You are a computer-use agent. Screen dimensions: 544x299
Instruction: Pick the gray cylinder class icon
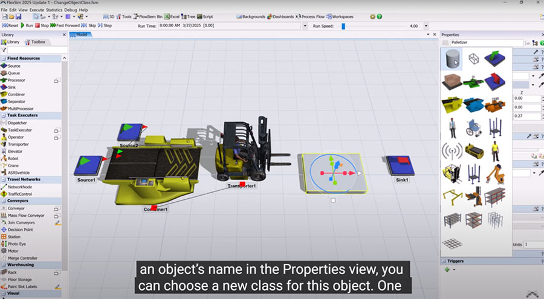pos(453,59)
